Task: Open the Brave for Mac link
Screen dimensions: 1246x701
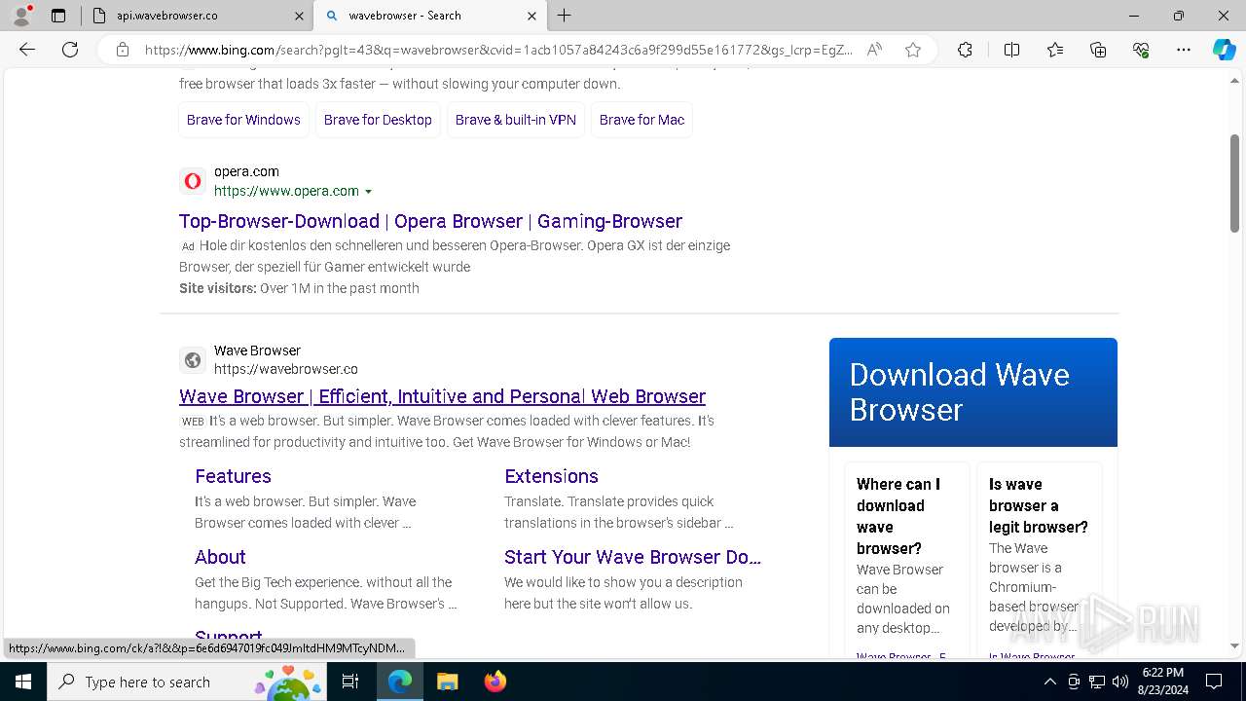Action: tap(641, 120)
